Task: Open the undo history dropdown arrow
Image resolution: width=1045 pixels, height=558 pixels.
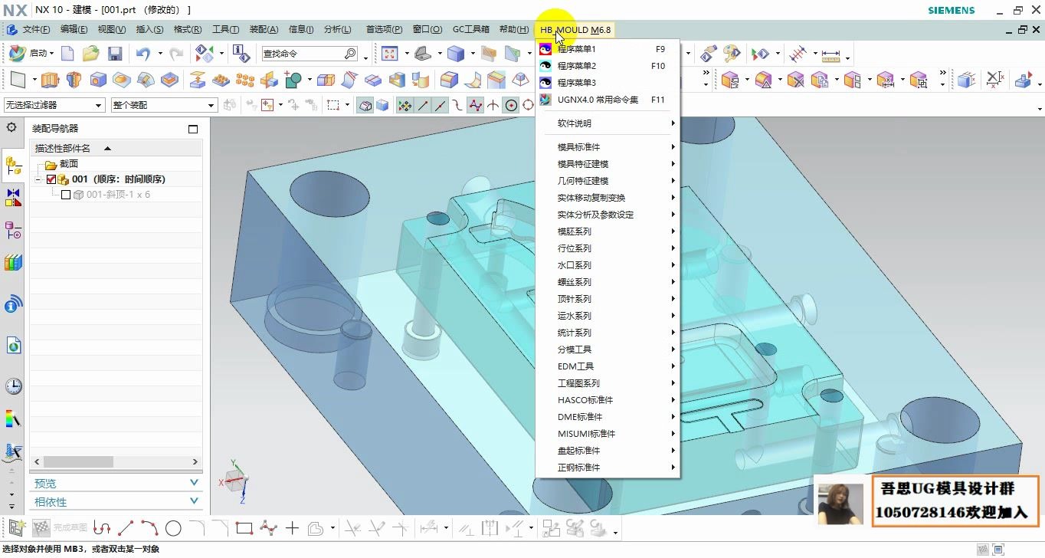Action: 160,54
